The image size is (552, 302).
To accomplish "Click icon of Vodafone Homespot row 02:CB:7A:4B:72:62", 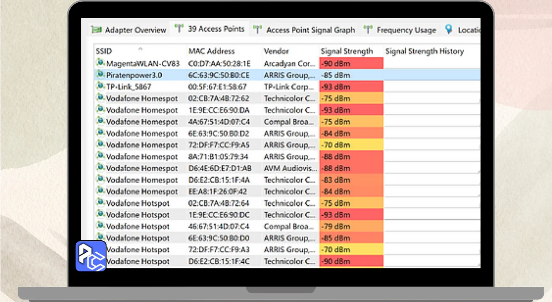I will (x=100, y=98).
